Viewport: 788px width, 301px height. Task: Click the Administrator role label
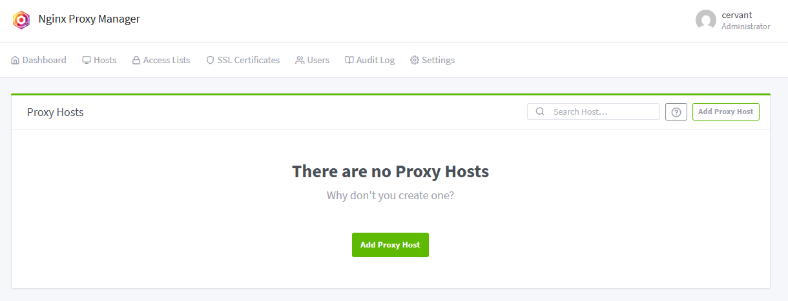[x=745, y=26]
